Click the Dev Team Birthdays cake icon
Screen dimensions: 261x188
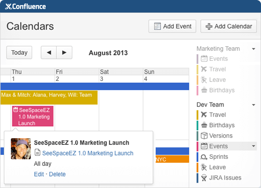204,125
